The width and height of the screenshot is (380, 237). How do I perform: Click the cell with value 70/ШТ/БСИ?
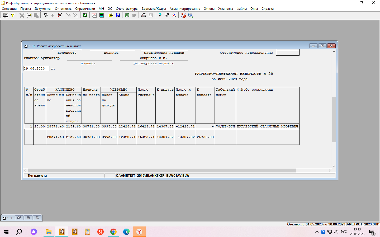pyautogui.click(x=225, y=126)
